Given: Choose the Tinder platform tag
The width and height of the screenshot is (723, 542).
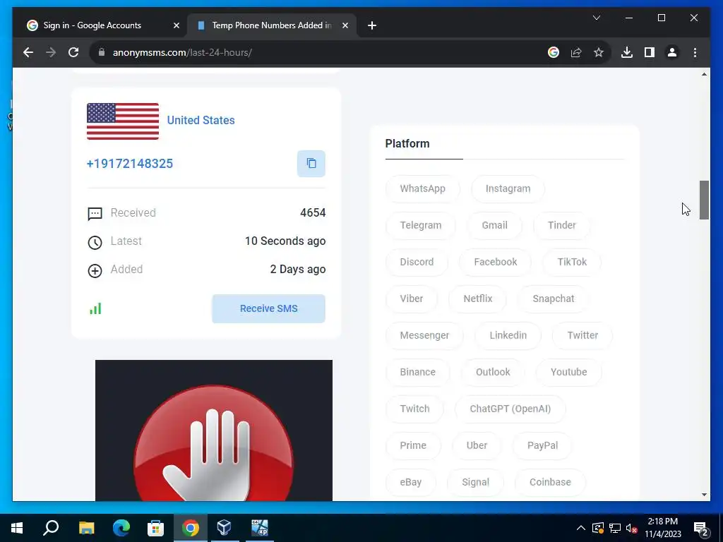Looking at the screenshot, I should 561,225.
